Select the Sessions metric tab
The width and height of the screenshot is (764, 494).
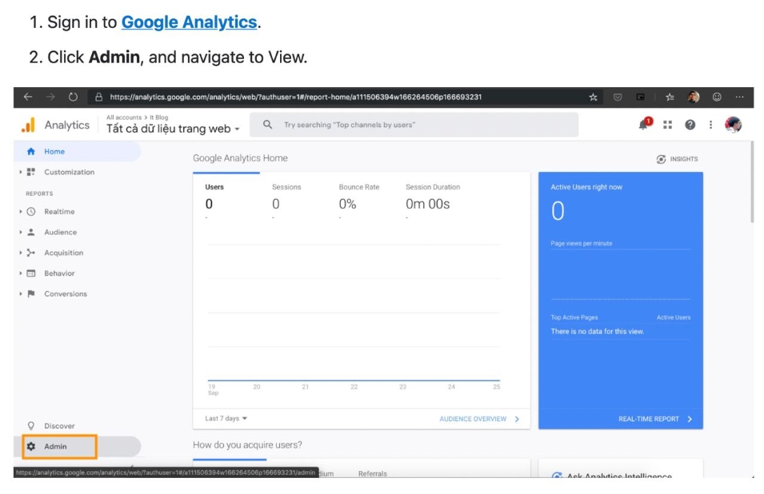[x=286, y=187]
